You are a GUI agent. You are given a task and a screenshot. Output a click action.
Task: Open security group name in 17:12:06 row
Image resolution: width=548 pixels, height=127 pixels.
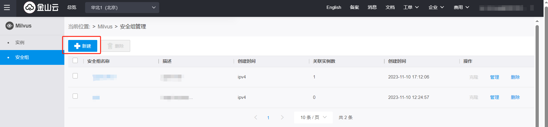pyautogui.click(x=105, y=77)
